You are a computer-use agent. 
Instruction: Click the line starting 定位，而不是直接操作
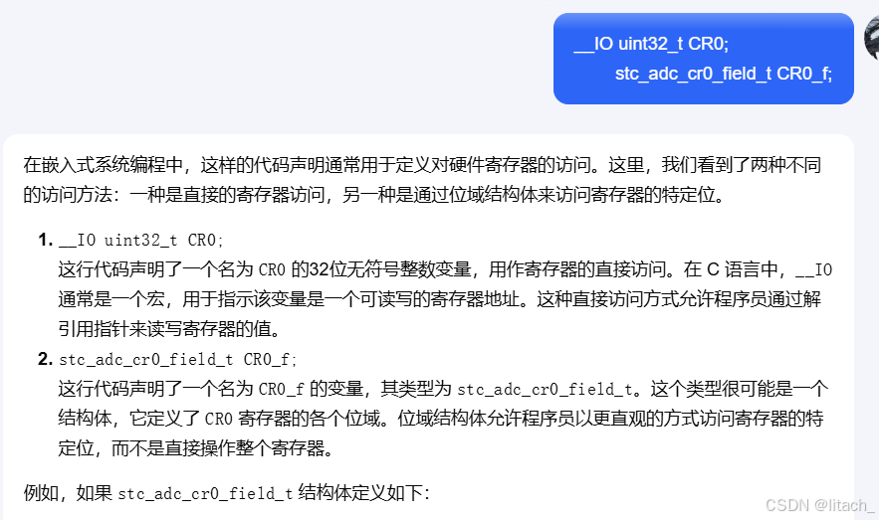196,448
